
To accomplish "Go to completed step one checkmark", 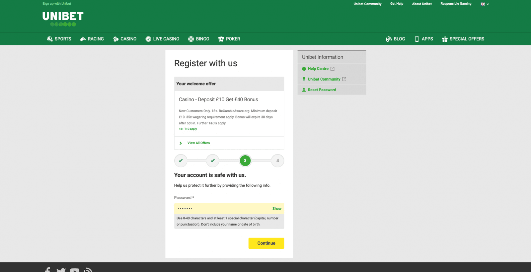I will [x=181, y=161].
